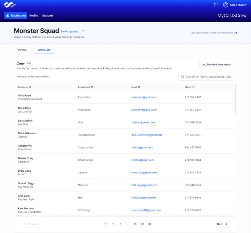
Task: Click the 965 crew count badge
Action: 29,63
